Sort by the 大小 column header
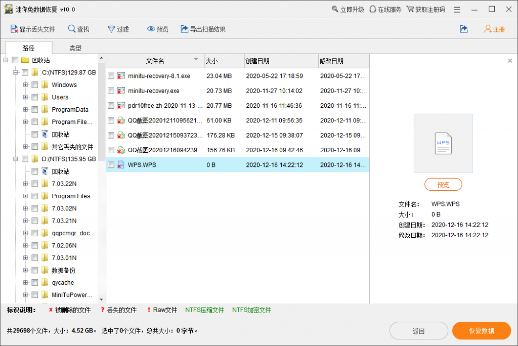 [x=224, y=61]
